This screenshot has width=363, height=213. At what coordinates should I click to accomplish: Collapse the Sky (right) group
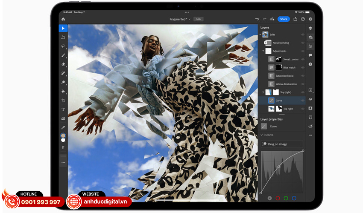(x=263, y=92)
